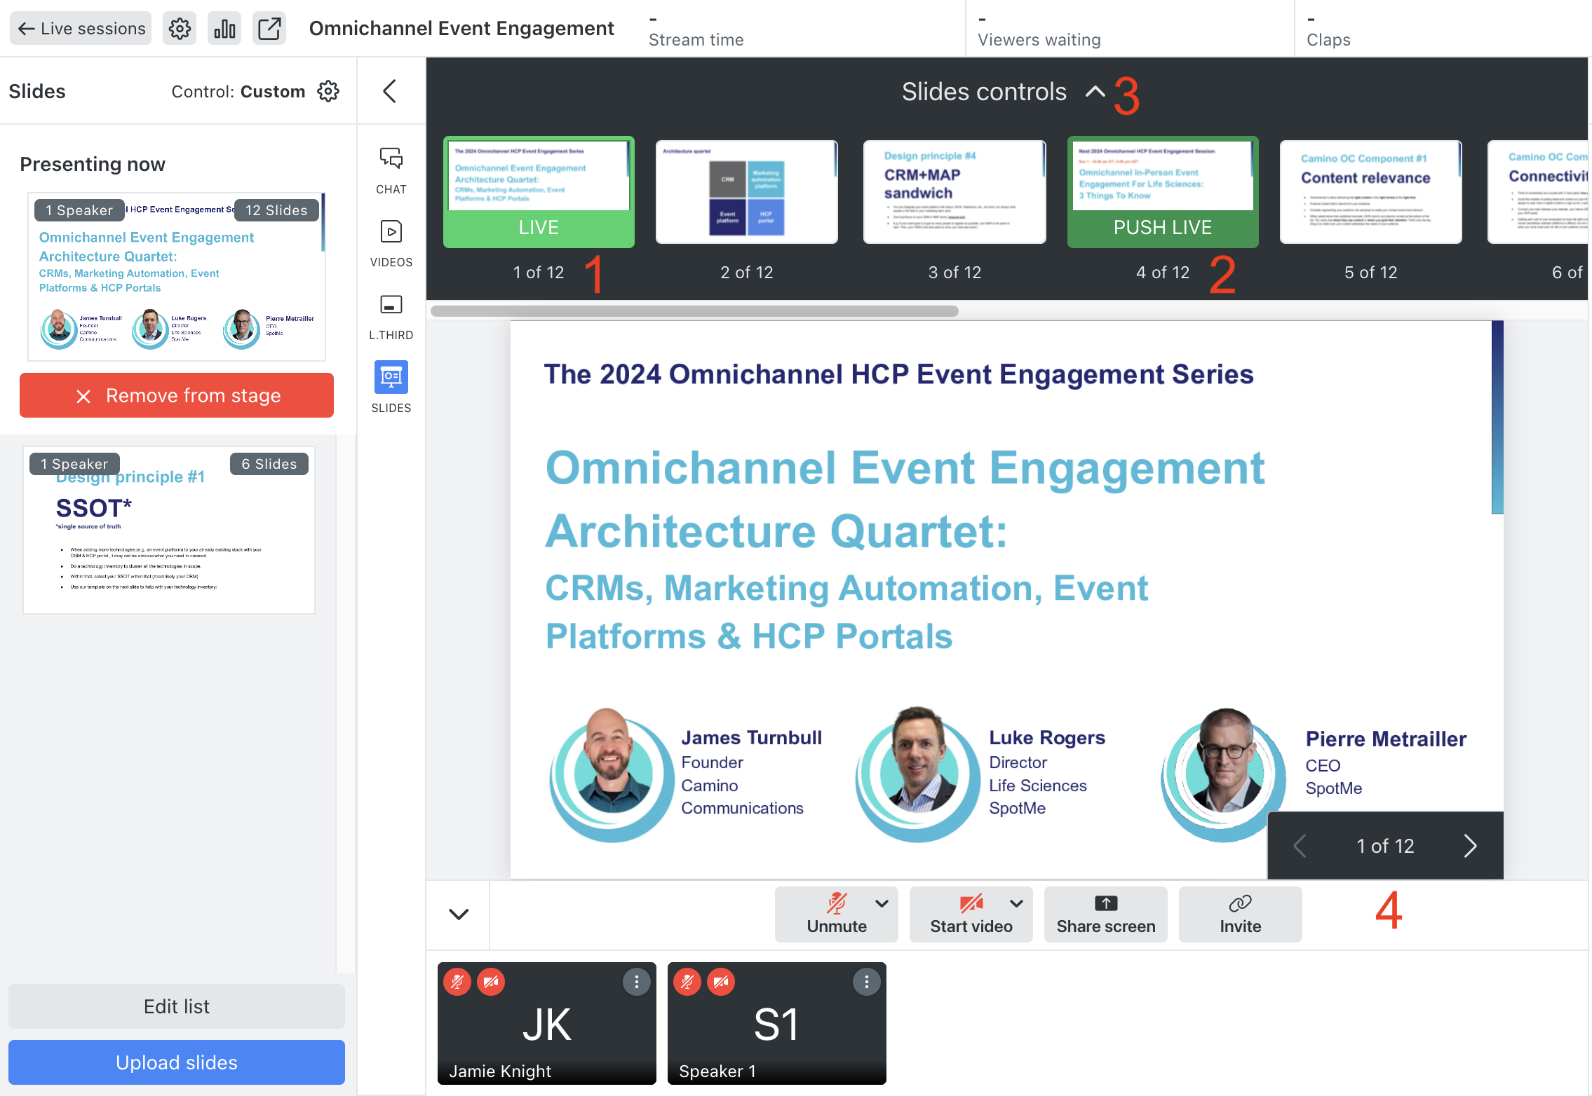Select LIVE slide 1 of 12 thumbnail

(x=539, y=192)
